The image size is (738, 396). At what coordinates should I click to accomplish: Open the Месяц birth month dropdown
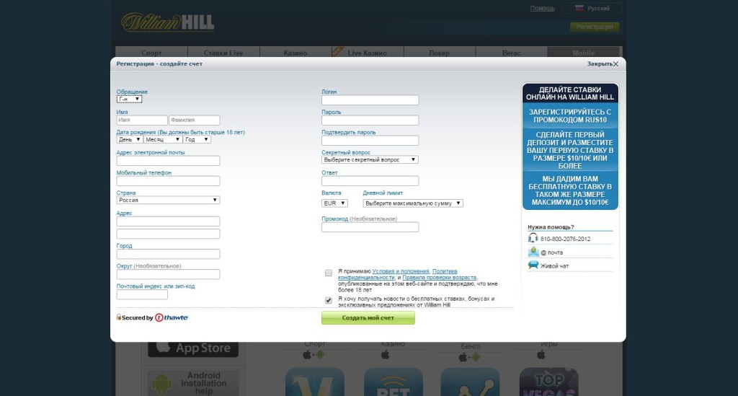[162, 139]
